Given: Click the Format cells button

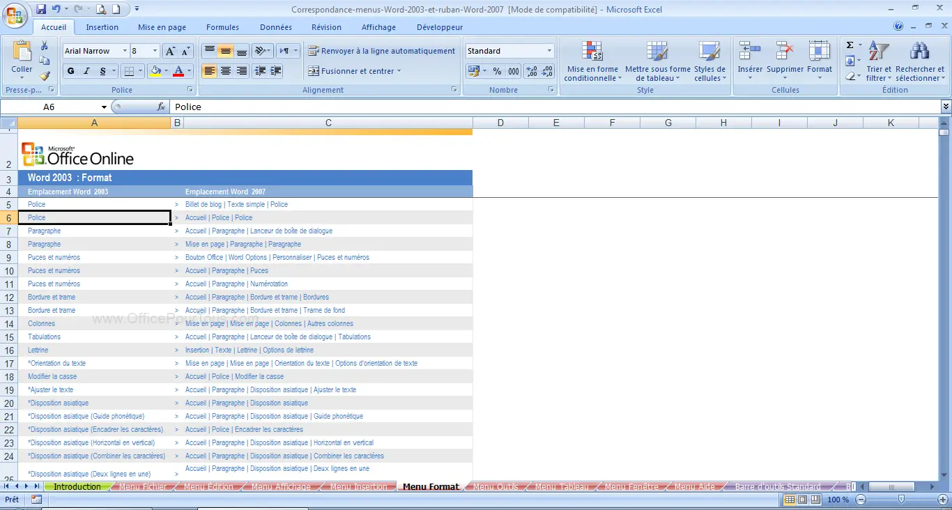Looking at the screenshot, I should point(820,61).
